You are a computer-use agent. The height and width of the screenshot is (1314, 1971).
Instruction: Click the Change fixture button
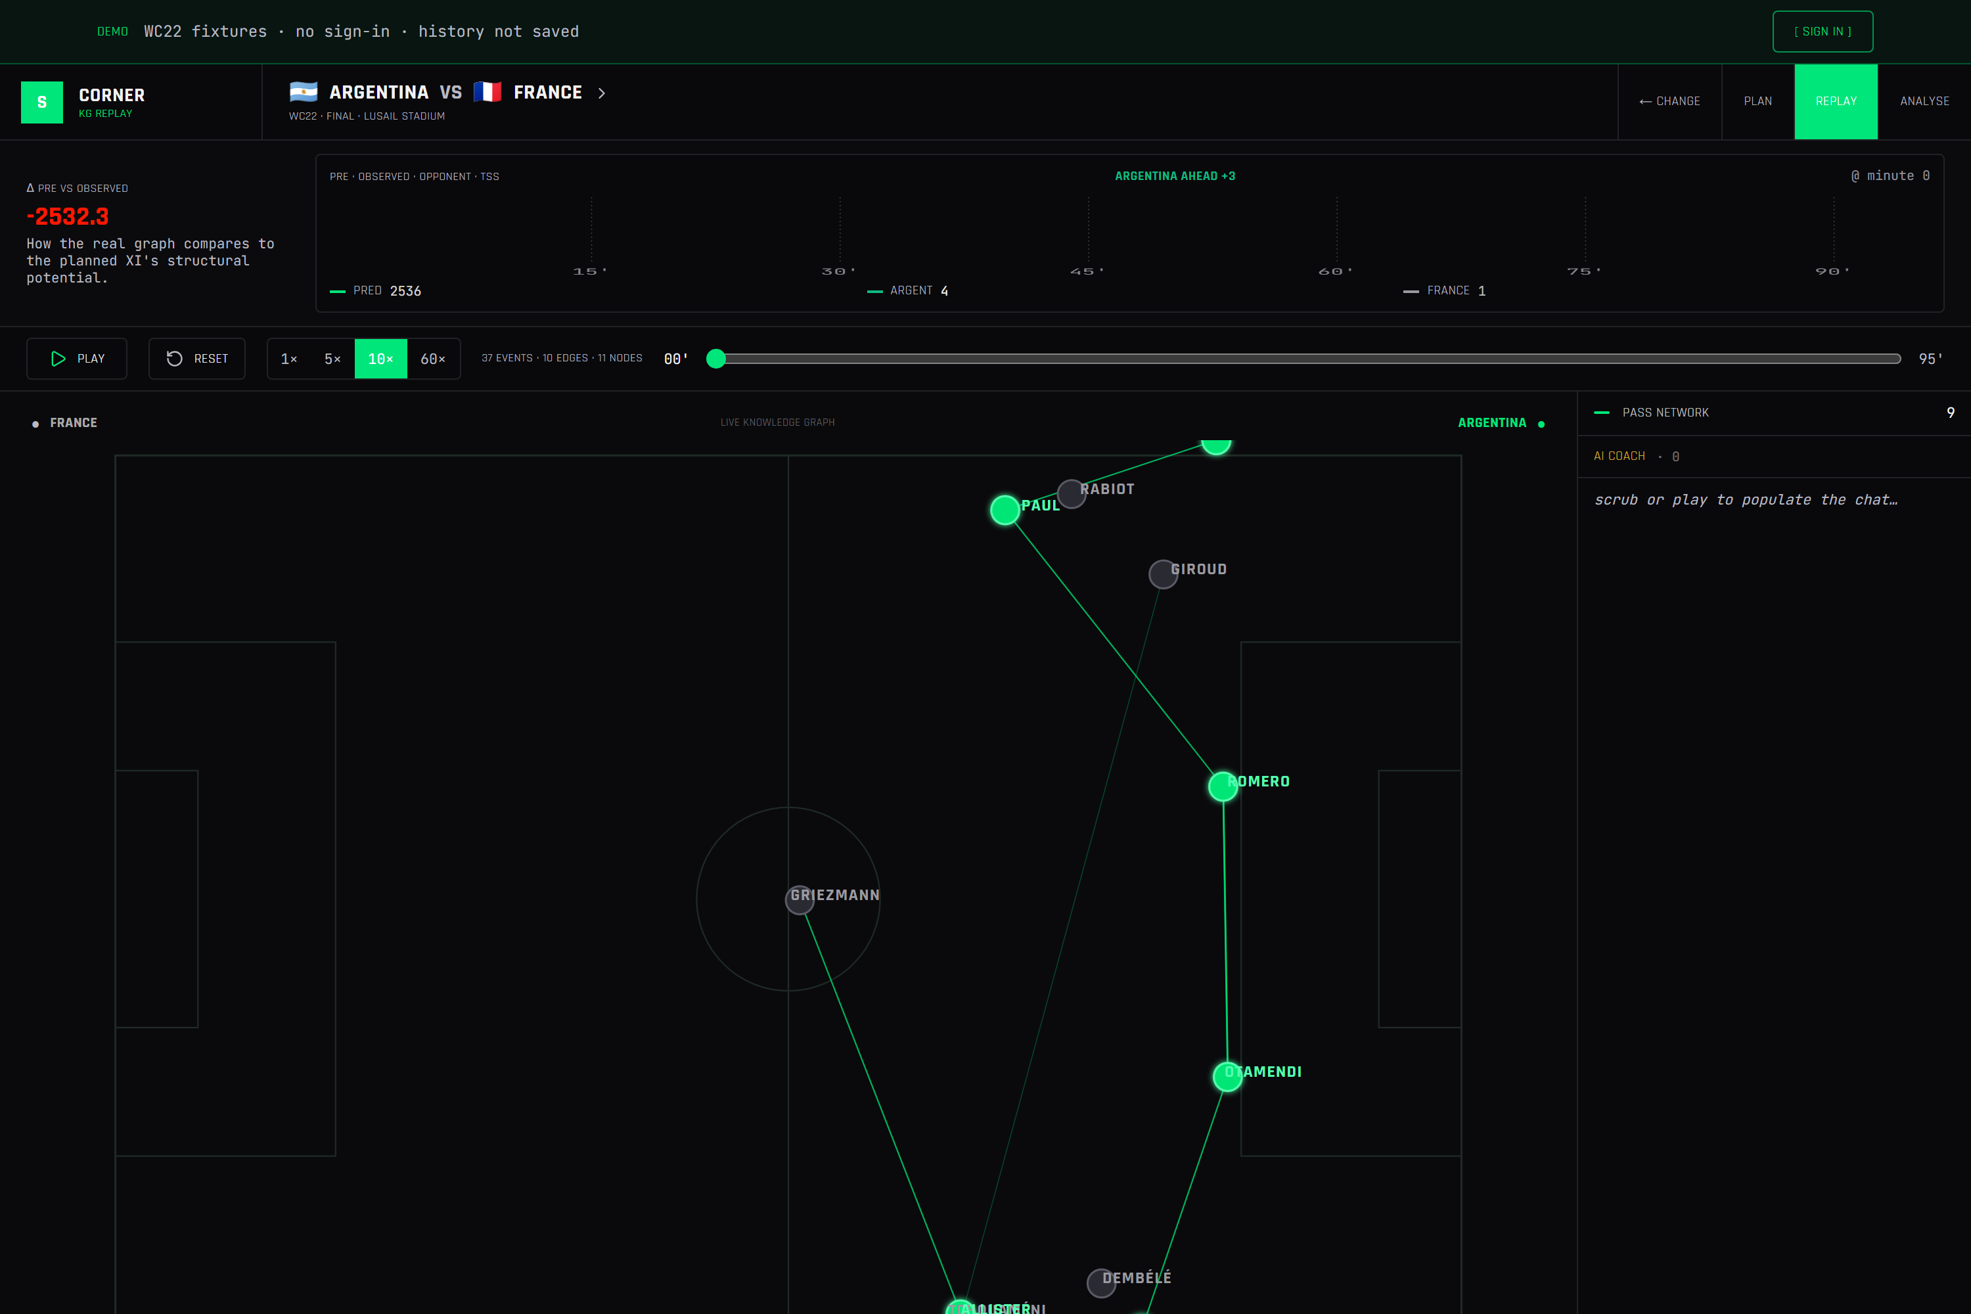click(1669, 101)
